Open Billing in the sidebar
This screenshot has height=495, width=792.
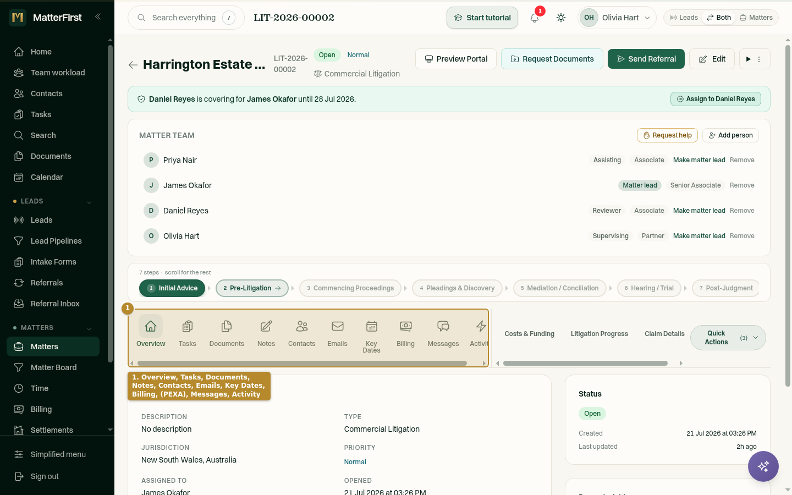coord(53,409)
